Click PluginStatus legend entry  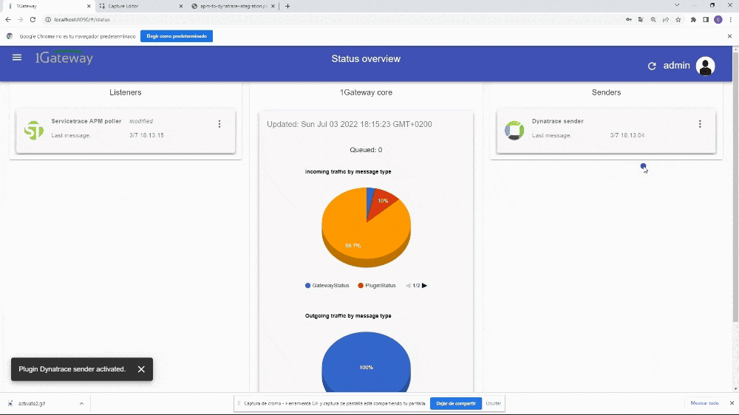(377, 286)
